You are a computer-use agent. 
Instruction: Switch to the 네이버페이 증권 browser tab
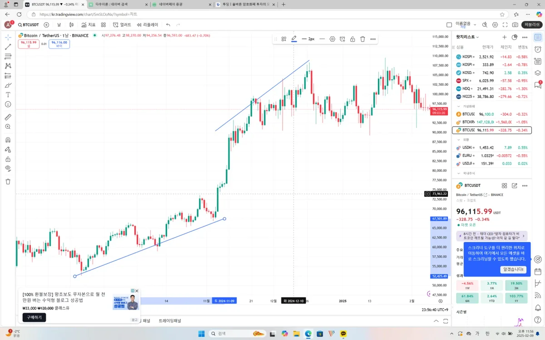[x=182, y=4]
